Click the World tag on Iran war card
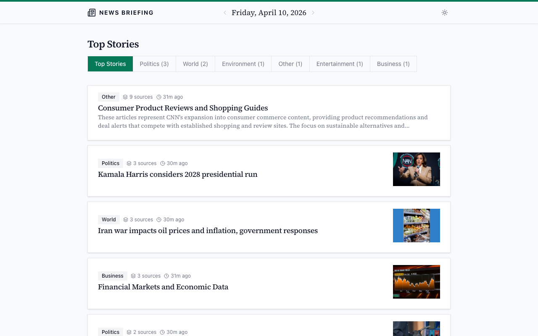The width and height of the screenshot is (538, 336). tap(108, 220)
